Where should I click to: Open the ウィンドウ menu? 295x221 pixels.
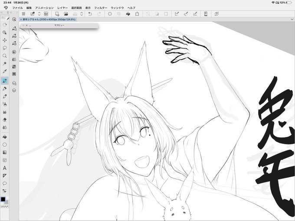pos(117,8)
